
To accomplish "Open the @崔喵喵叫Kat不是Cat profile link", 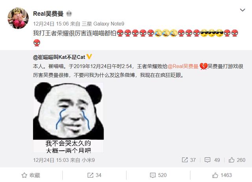I will [59, 57].
